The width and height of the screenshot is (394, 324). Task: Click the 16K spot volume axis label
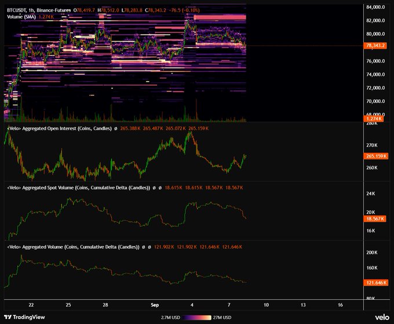(x=371, y=231)
